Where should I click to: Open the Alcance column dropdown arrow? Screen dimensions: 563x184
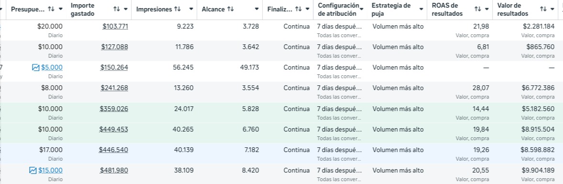tap(257, 9)
